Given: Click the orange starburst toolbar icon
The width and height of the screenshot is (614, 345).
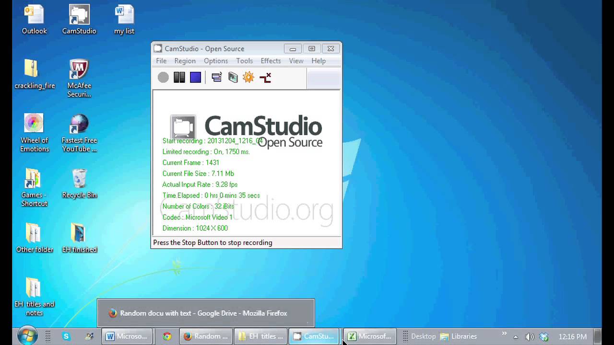Looking at the screenshot, I should point(248,77).
